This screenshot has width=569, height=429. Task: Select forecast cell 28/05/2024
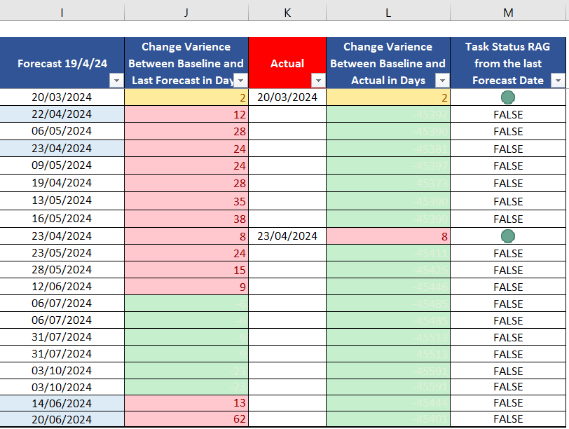pyautogui.click(x=62, y=270)
